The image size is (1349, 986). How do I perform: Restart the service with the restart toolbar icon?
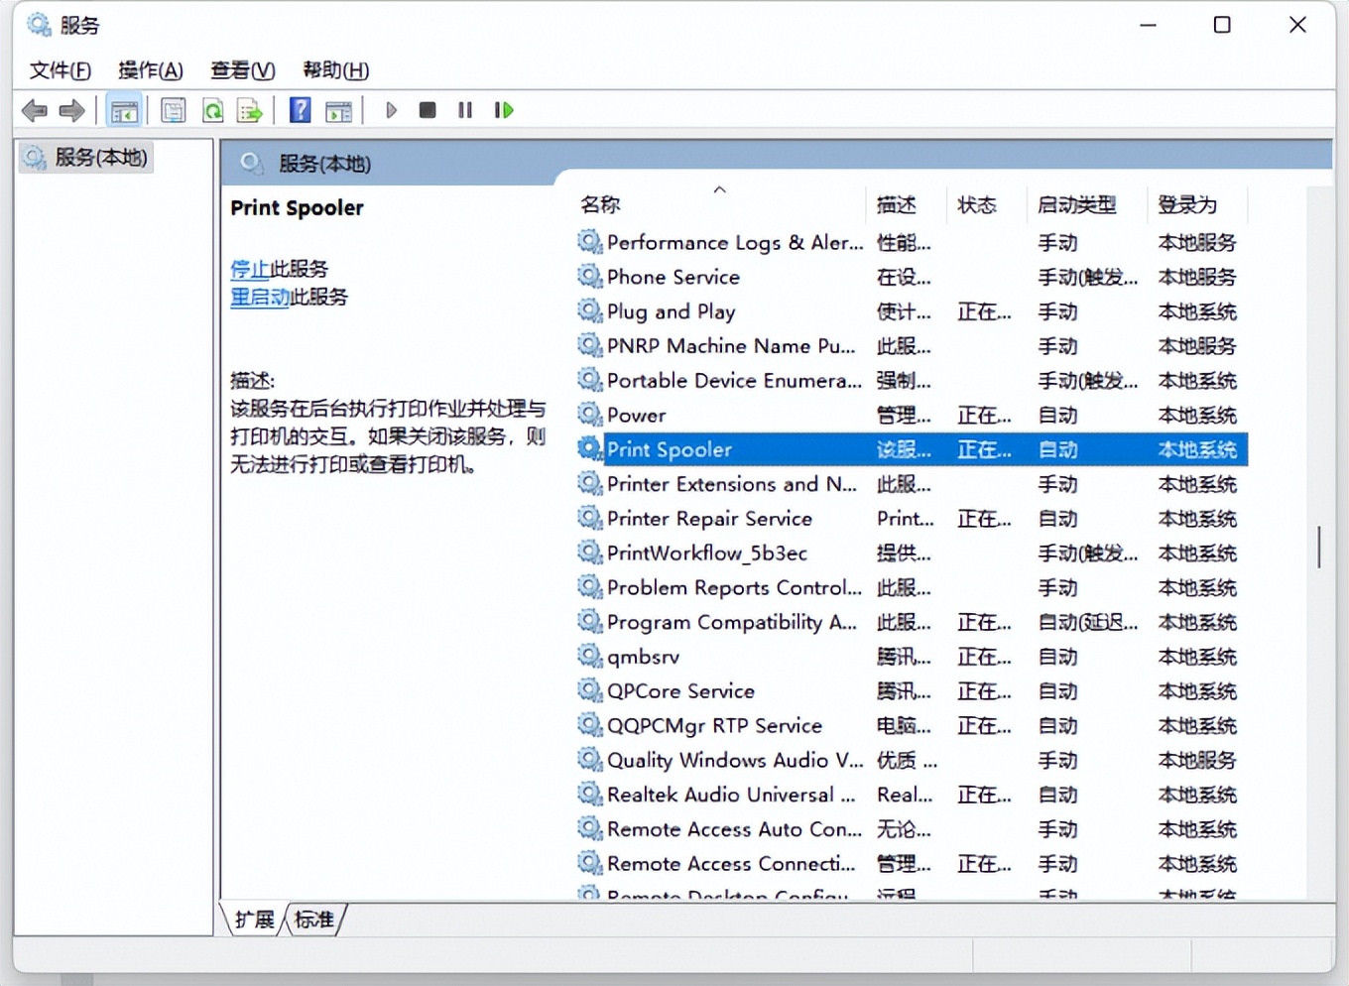tap(504, 109)
